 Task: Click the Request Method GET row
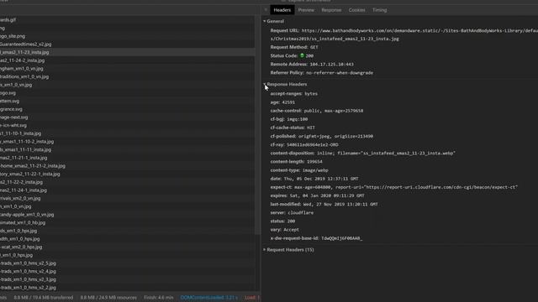click(294, 47)
